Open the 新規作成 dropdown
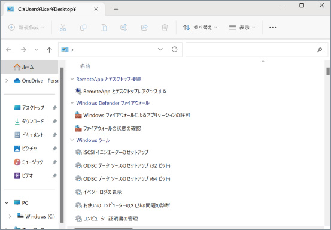 (x=26, y=28)
